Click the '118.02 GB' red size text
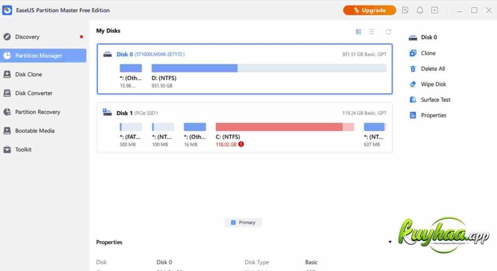 [226, 144]
